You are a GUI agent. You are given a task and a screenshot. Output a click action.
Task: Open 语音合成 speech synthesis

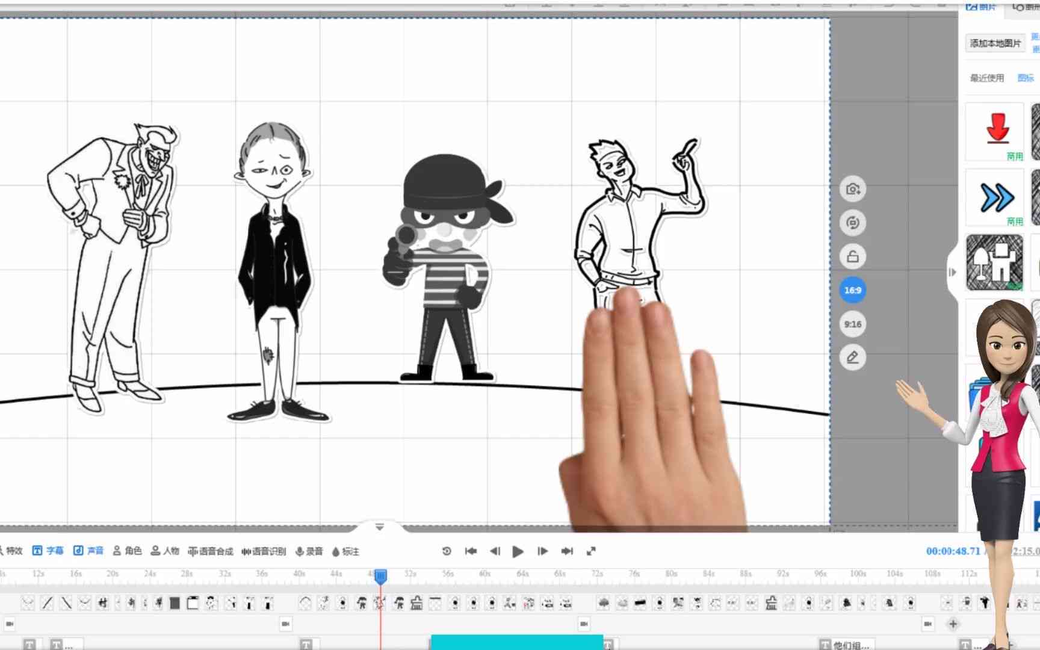click(x=211, y=551)
